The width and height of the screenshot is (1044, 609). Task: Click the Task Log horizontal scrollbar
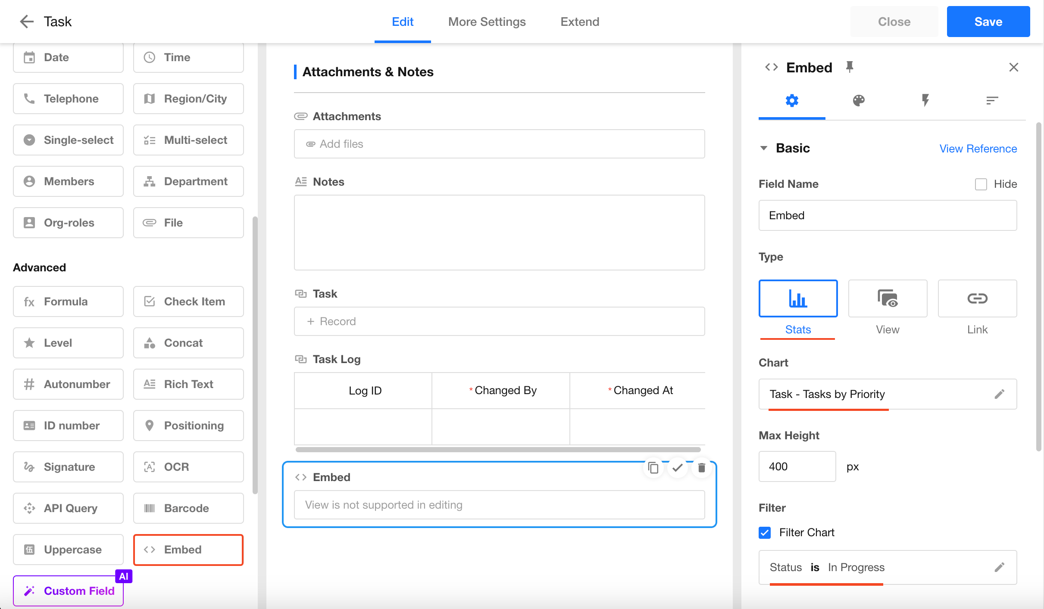click(x=498, y=450)
